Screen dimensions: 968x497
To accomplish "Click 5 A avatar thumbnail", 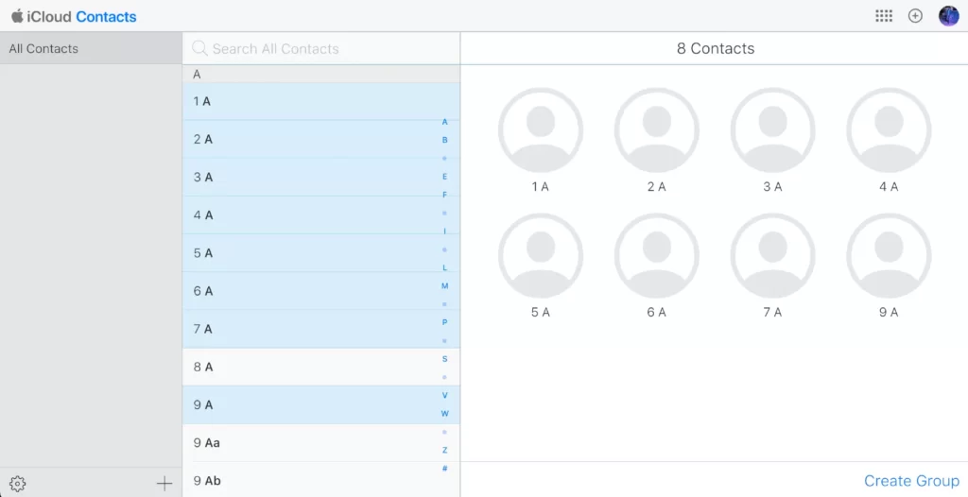I will pyautogui.click(x=541, y=256).
